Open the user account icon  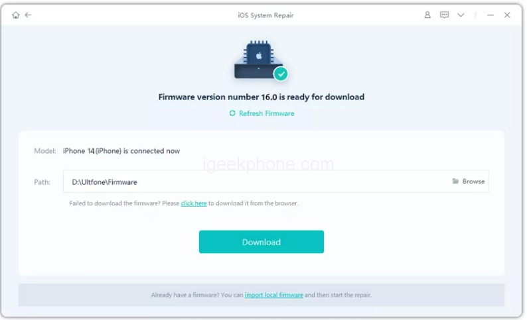(427, 15)
